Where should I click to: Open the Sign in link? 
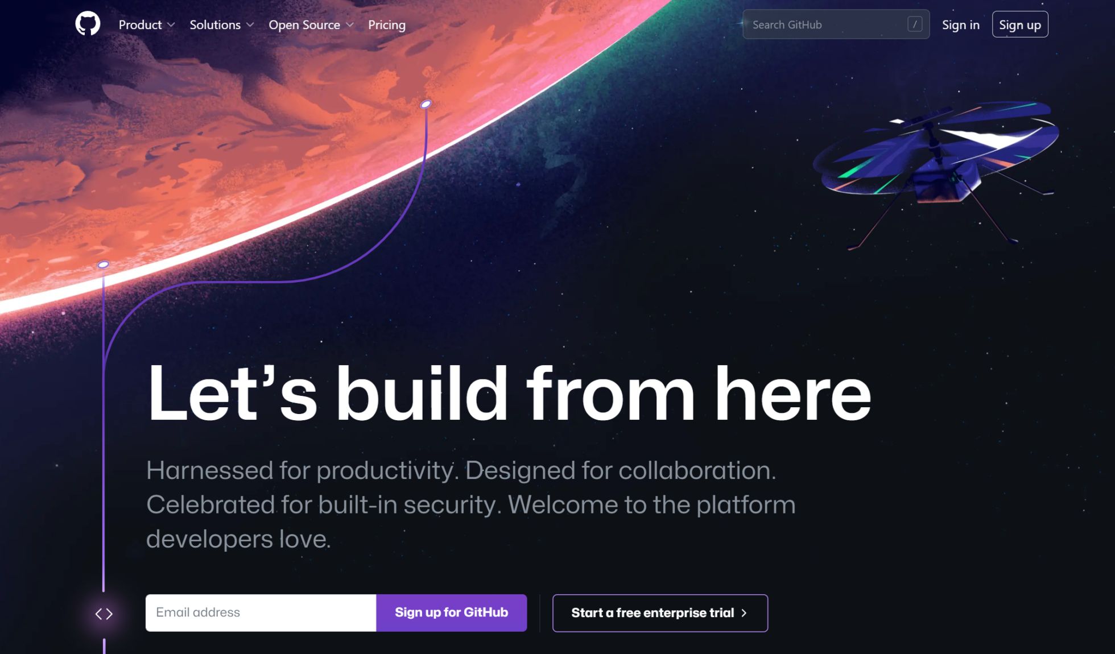click(x=960, y=25)
